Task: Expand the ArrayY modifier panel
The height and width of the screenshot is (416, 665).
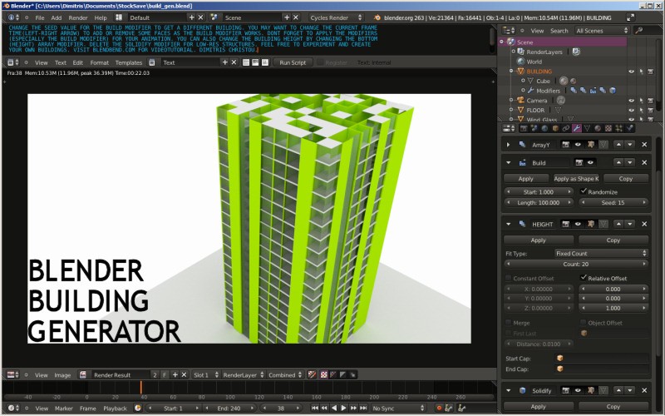Action: (x=508, y=144)
